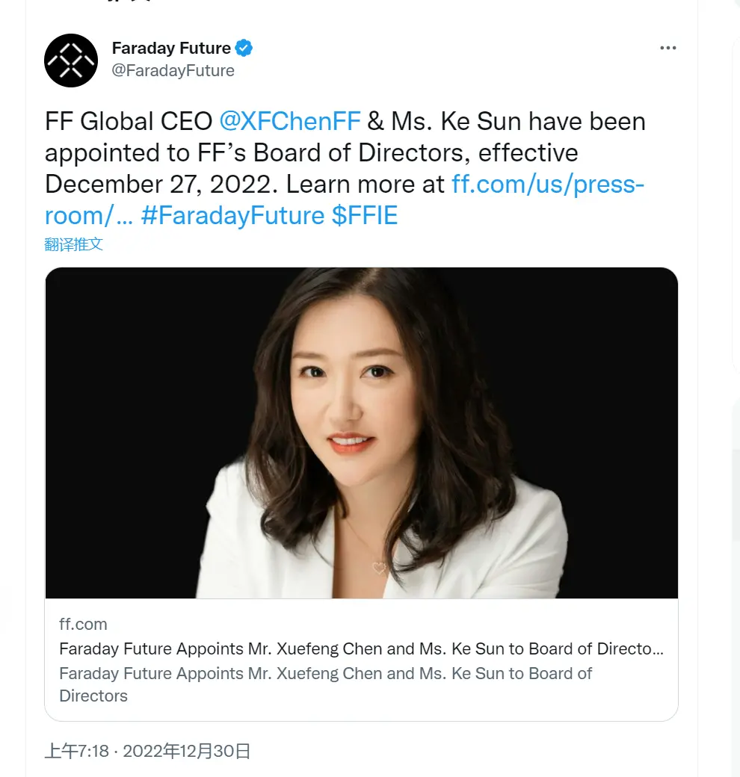Open the portrait photo in the link card
The image size is (740, 777).
(361, 433)
